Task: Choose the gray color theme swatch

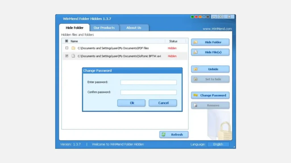Action: (x=208, y=17)
